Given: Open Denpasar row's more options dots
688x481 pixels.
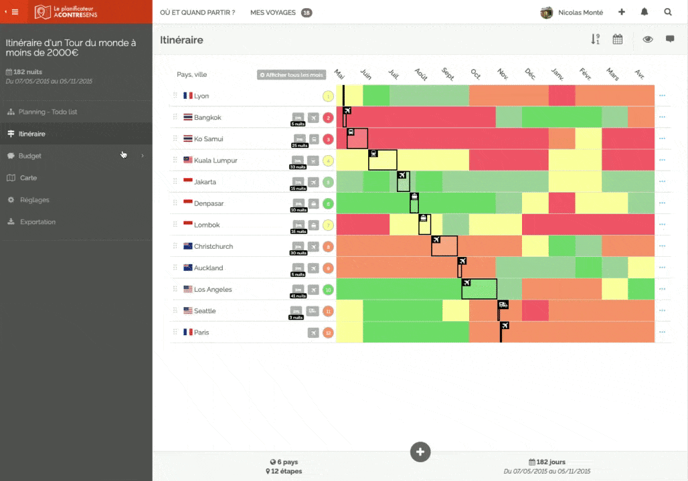Looking at the screenshot, I should (x=662, y=203).
